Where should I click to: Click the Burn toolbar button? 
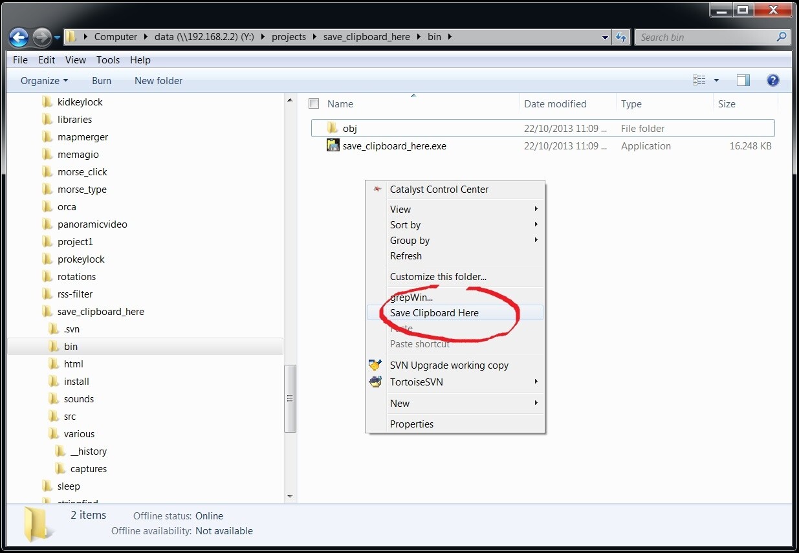pyautogui.click(x=102, y=80)
